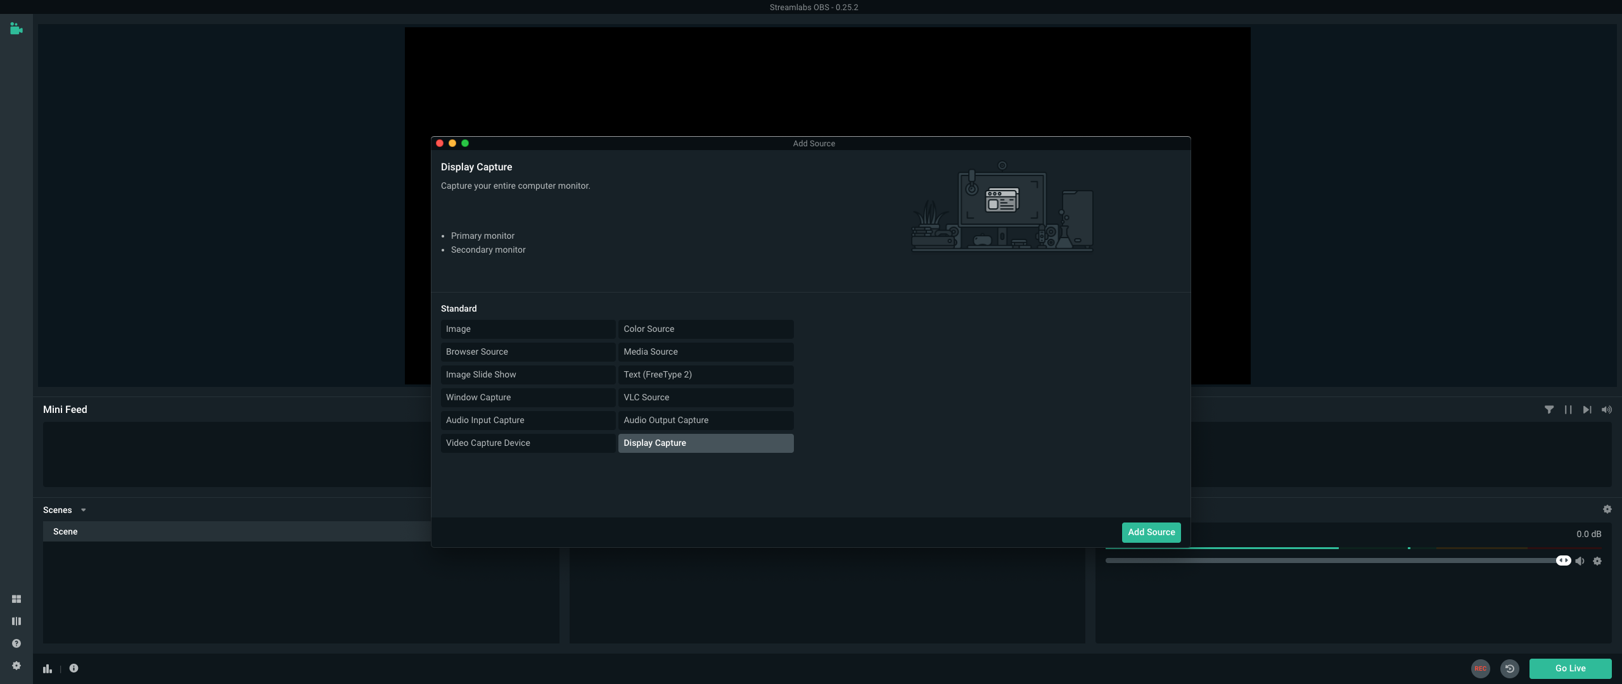This screenshot has height=684, width=1622.
Task: Open the help question mark icon
Action: [x=16, y=643]
